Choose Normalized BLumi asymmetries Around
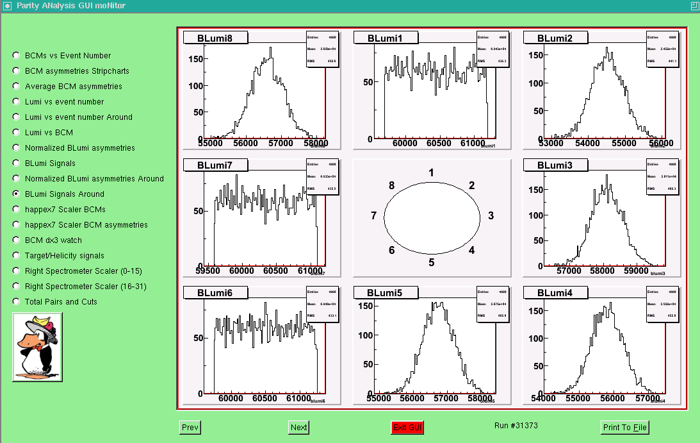Screen dimensions: 700x443 pyautogui.click(x=17, y=178)
